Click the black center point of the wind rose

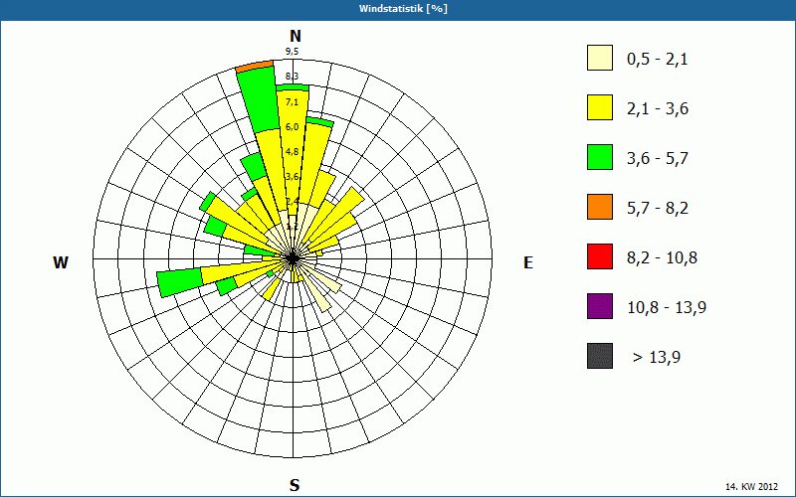pyautogui.click(x=293, y=258)
